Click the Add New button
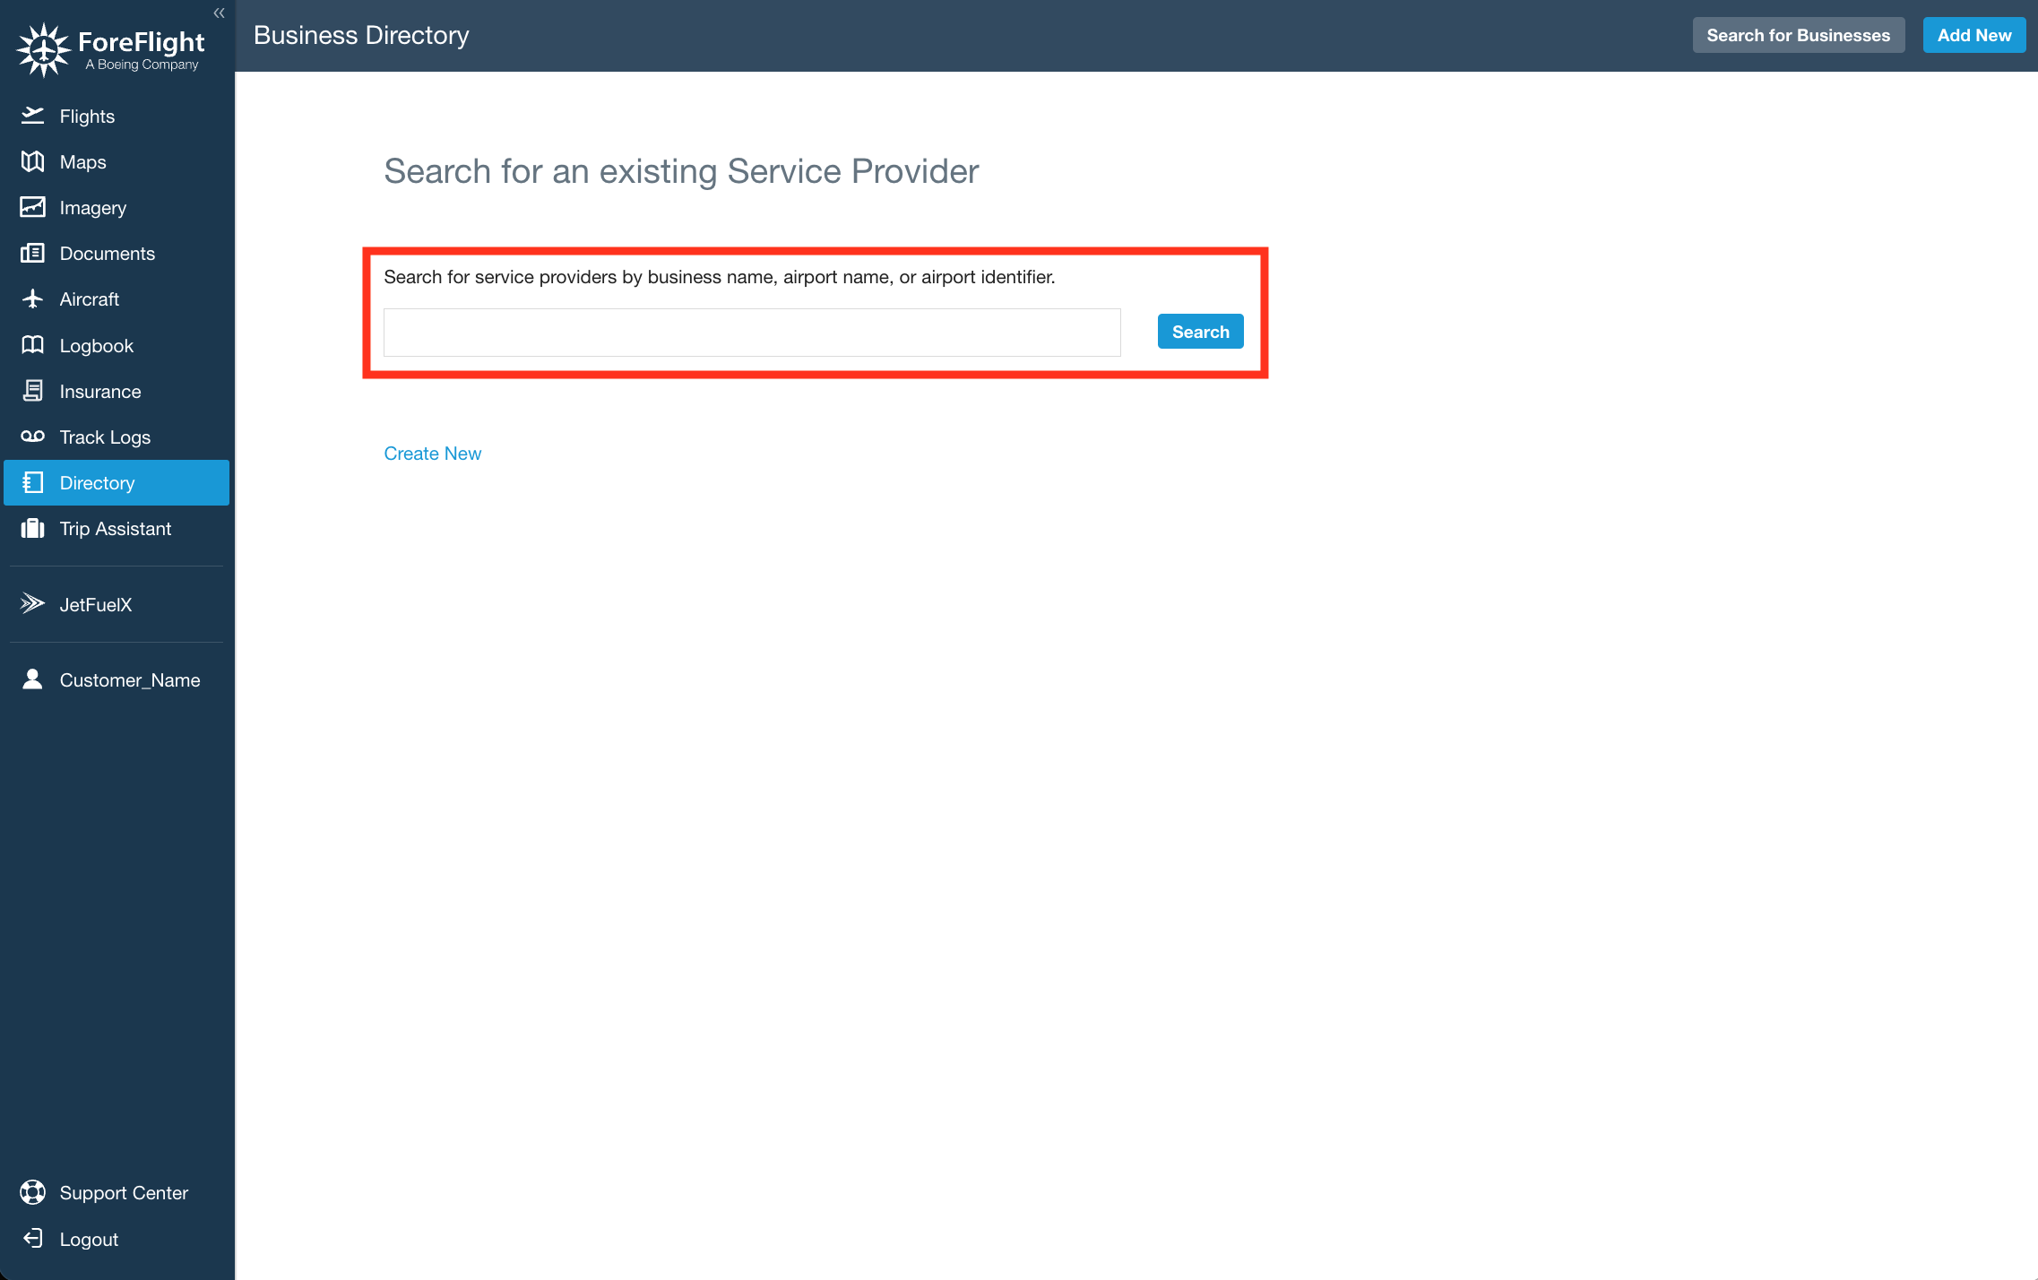The height and width of the screenshot is (1280, 2038). coord(1973,35)
